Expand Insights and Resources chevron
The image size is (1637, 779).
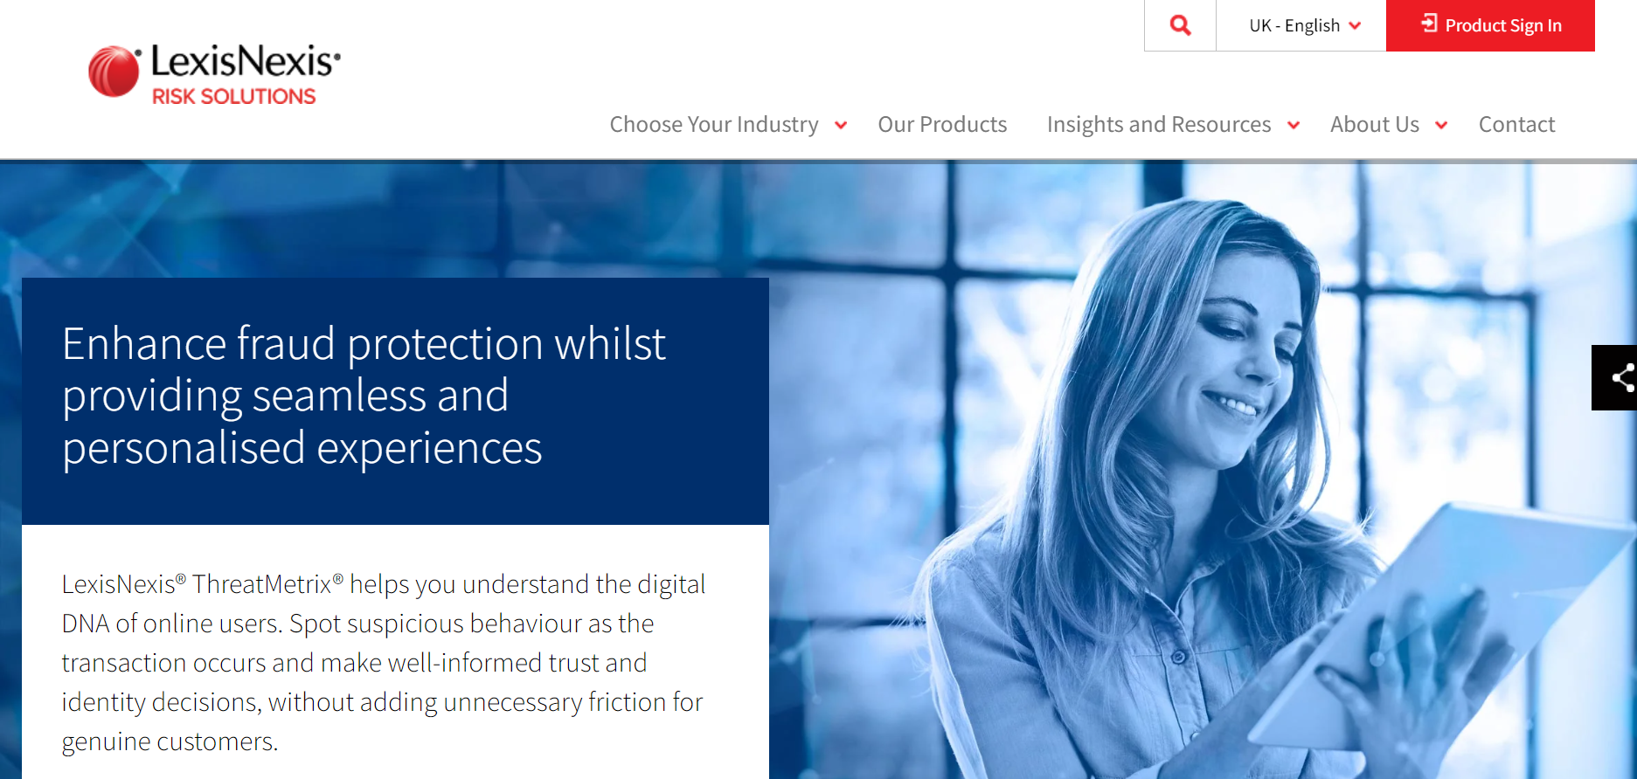point(1294,126)
